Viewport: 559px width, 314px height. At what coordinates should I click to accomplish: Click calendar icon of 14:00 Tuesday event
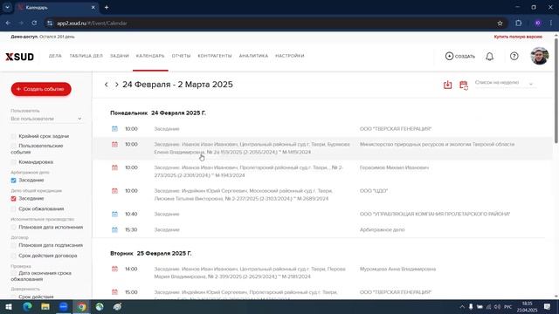[114, 269]
